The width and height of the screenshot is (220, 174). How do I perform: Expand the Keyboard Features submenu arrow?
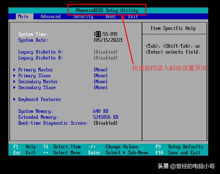coord(14,99)
